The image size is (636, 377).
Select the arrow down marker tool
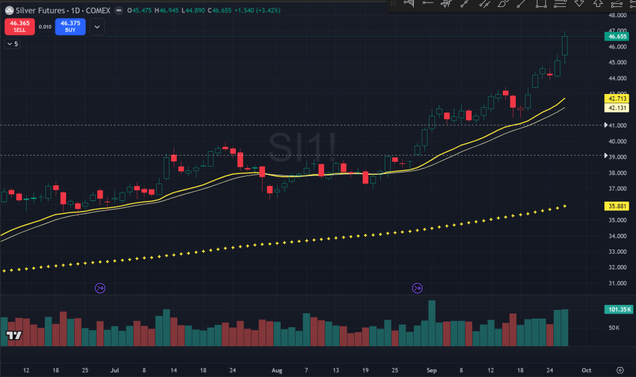pyautogui.click(x=579, y=4)
